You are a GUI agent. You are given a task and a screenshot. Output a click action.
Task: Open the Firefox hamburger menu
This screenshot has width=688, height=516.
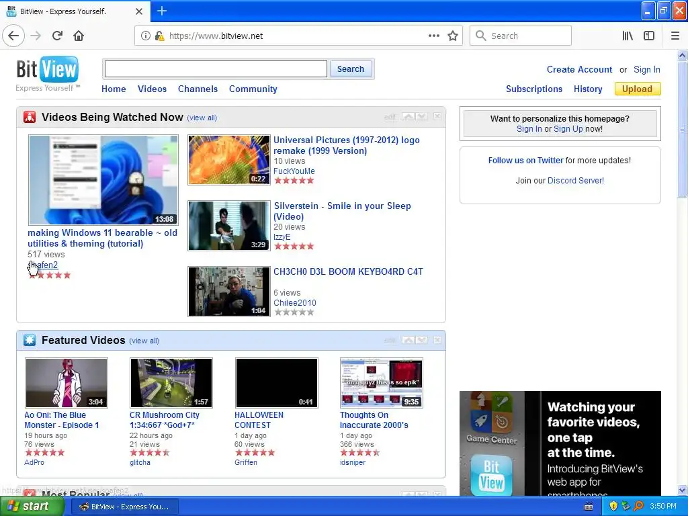(x=675, y=36)
